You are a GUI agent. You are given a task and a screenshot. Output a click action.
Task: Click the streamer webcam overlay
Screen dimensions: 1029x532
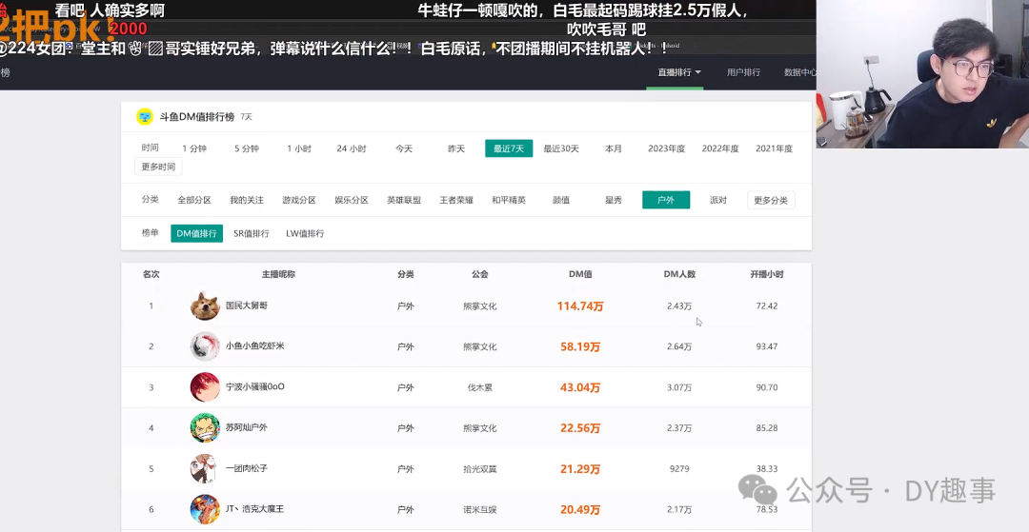(922, 74)
